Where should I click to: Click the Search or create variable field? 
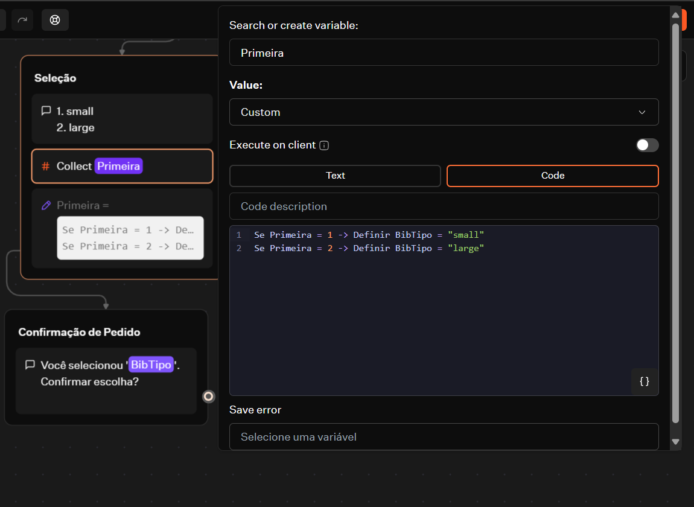444,53
